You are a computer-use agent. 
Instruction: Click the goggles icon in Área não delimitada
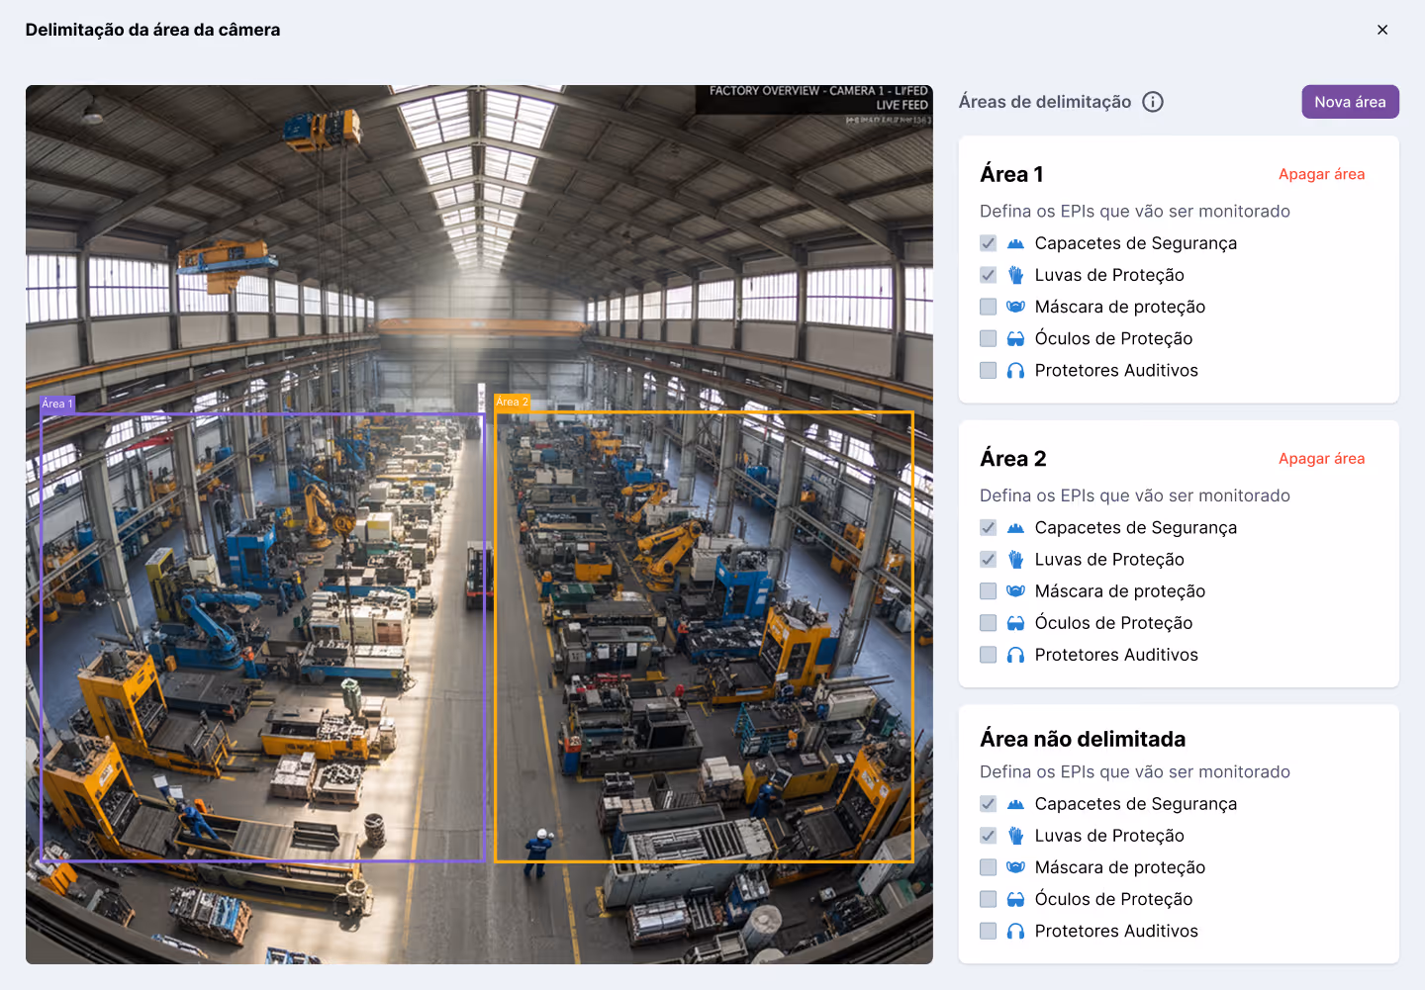click(x=1015, y=899)
